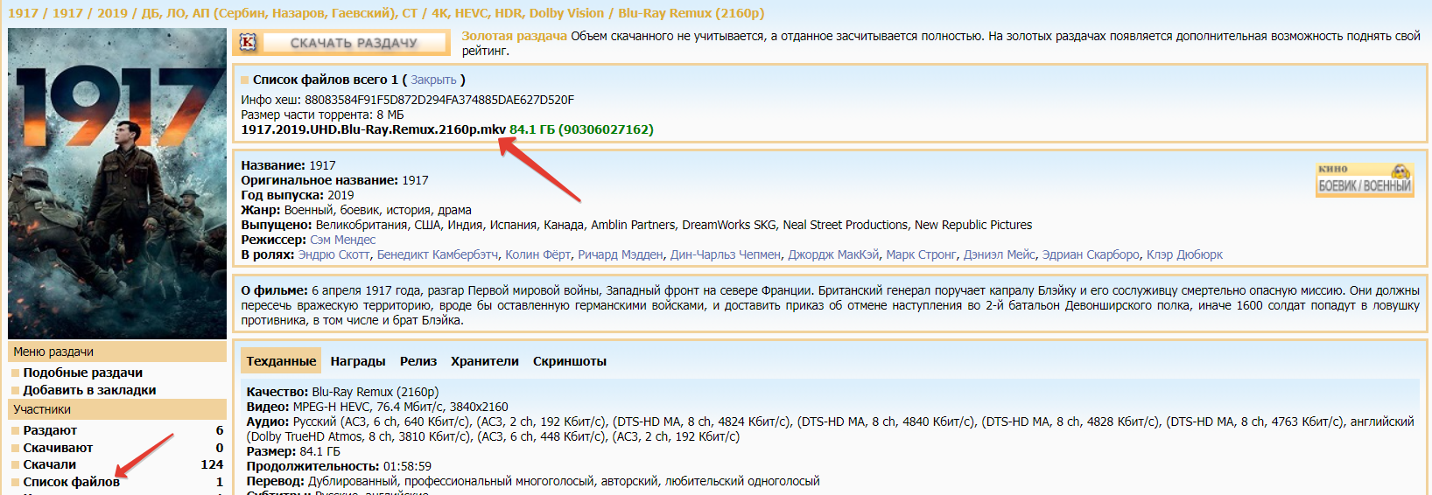The height and width of the screenshot is (495, 1432).
Task: Open the 1917 movie poster
Action: tap(117, 184)
